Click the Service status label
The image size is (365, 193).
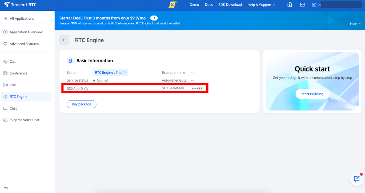point(78,80)
